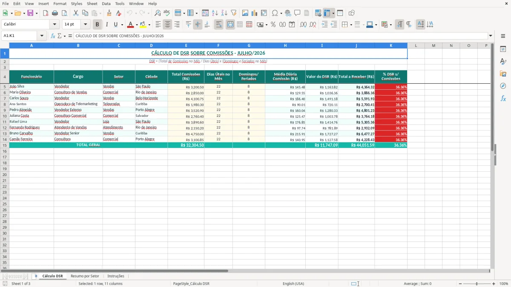511x287 pixels.
Task: Toggle Merge and Center Cells
Action: tap(230, 25)
